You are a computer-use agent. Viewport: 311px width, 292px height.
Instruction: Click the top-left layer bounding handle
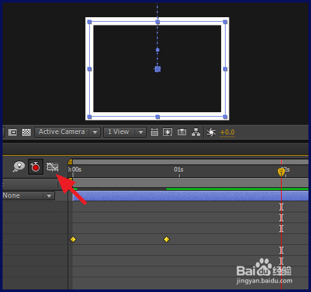[x=89, y=22]
